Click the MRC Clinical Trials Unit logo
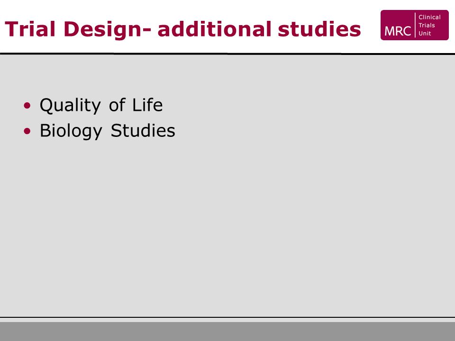The height and width of the screenshot is (341, 455). (x=414, y=25)
